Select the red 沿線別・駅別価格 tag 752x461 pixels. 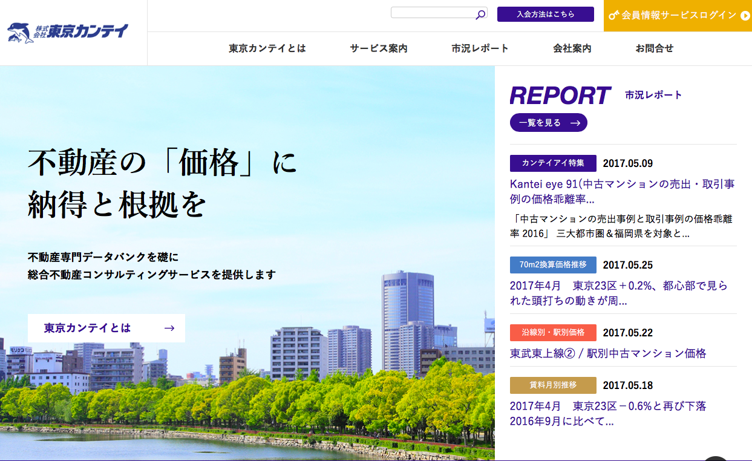553,333
